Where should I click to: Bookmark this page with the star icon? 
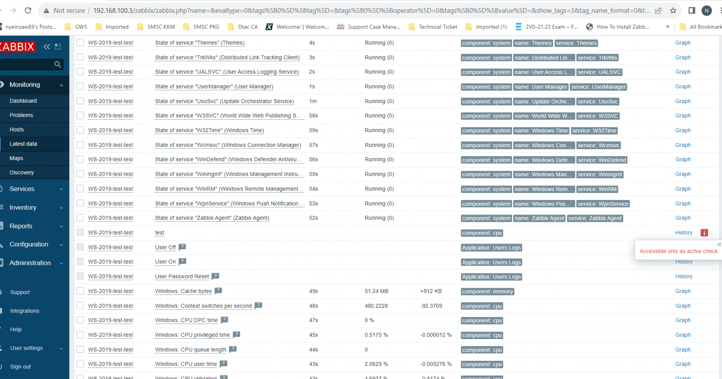click(673, 11)
